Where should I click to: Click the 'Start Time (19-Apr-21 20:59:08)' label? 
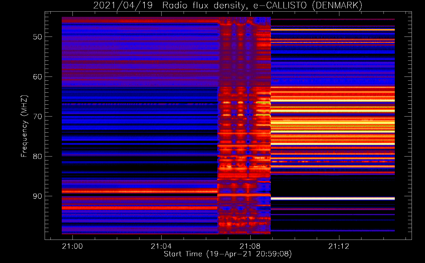228,254
